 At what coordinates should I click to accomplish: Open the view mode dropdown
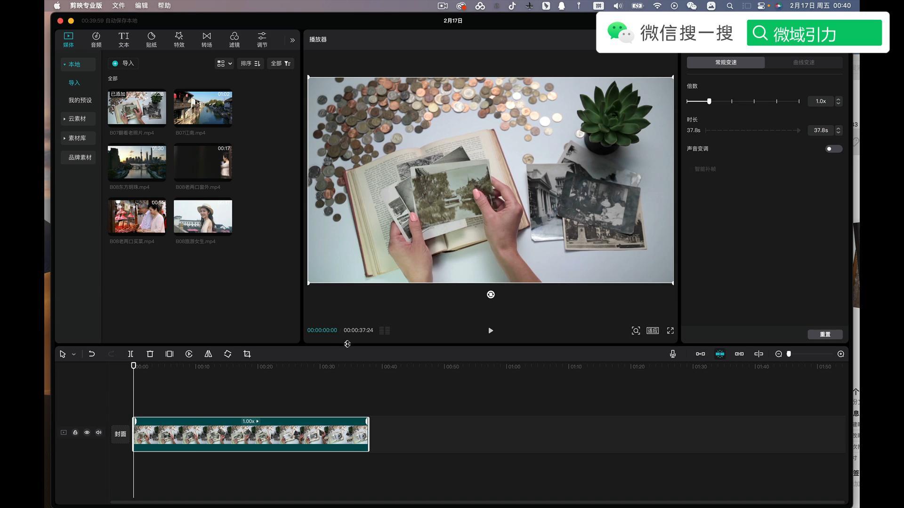[x=224, y=63]
